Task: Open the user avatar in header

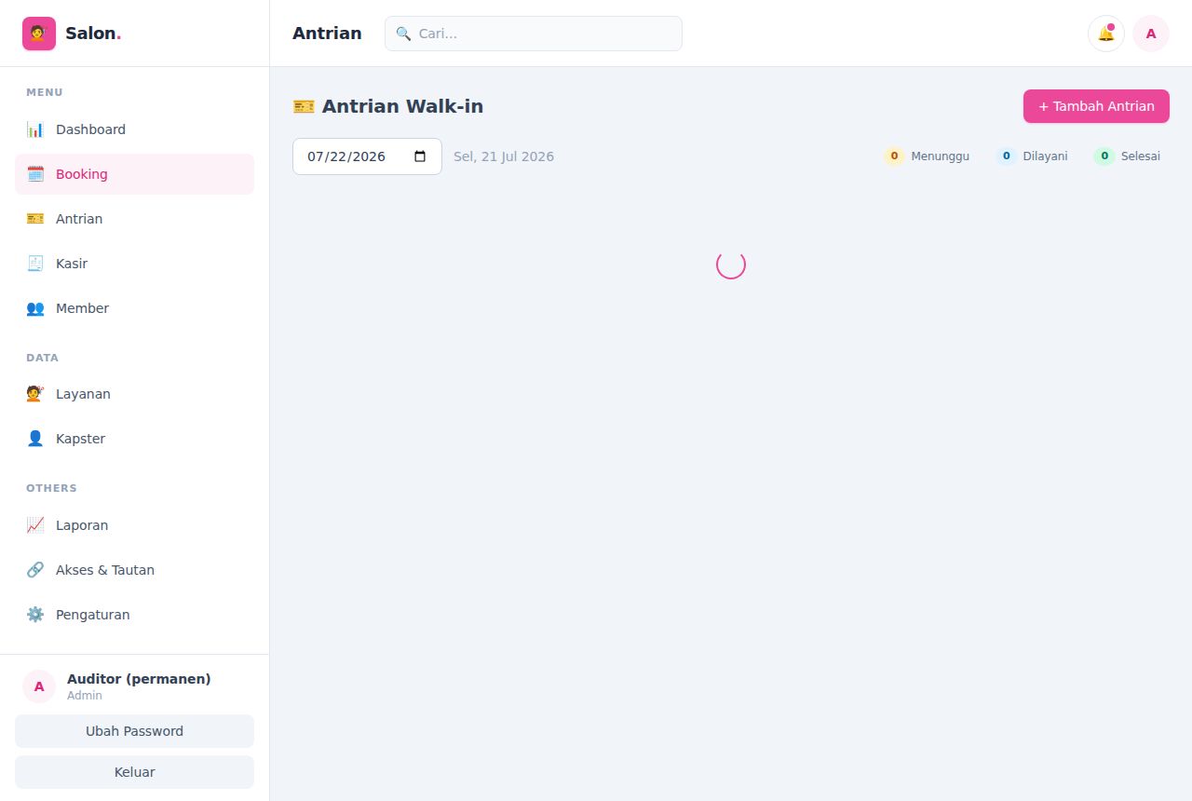Action: pyautogui.click(x=1151, y=34)
